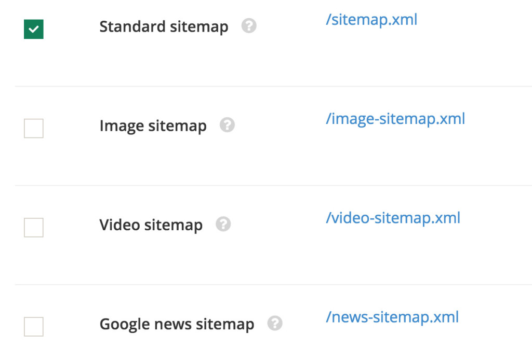Uncheck the Standard sitemap checkbox
This screenshot has width=532, height=348.
coord(34,29)
